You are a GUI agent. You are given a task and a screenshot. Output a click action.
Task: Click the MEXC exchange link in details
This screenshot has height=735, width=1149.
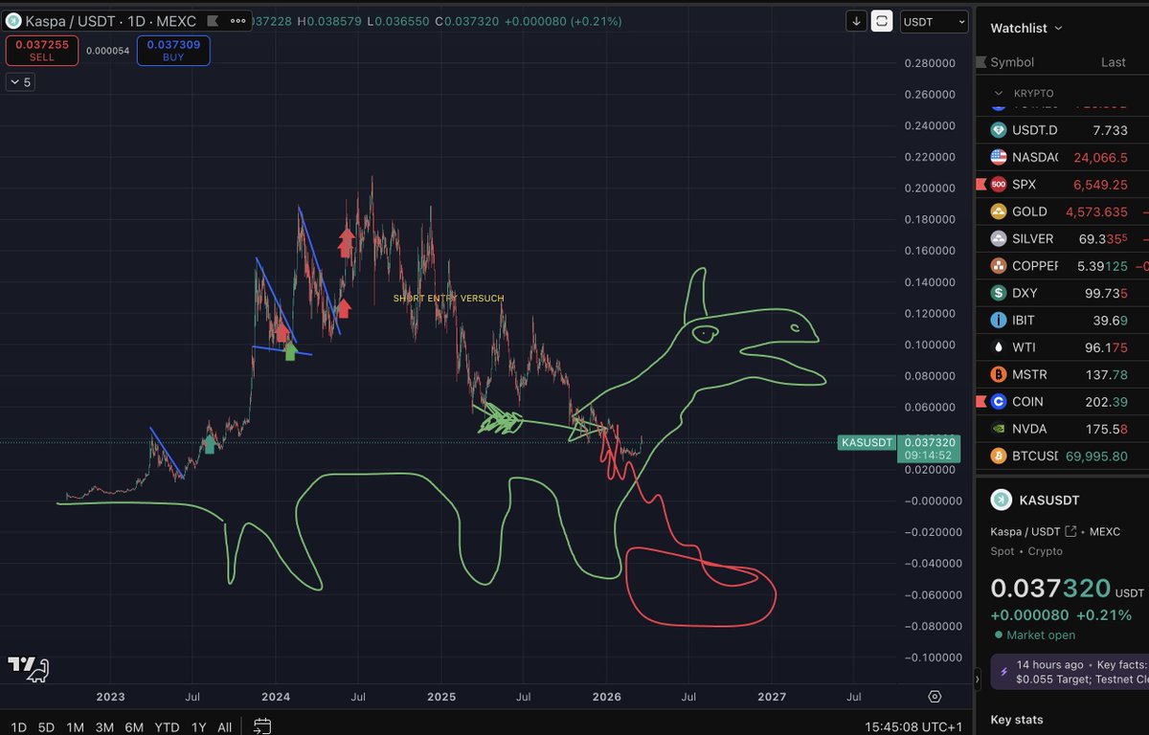pyautogui.click(x=1103, y=531)
